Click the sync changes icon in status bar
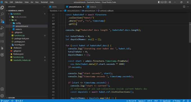 coord(12,101)
